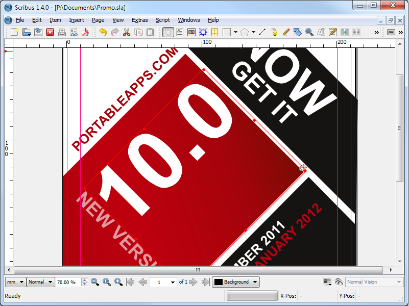409x306 pixels.
Task: Open the Script menu
Action: click(163, 20)
